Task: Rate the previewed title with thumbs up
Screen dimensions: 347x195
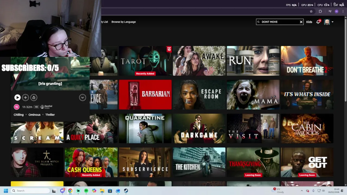Action: point(34,97)
